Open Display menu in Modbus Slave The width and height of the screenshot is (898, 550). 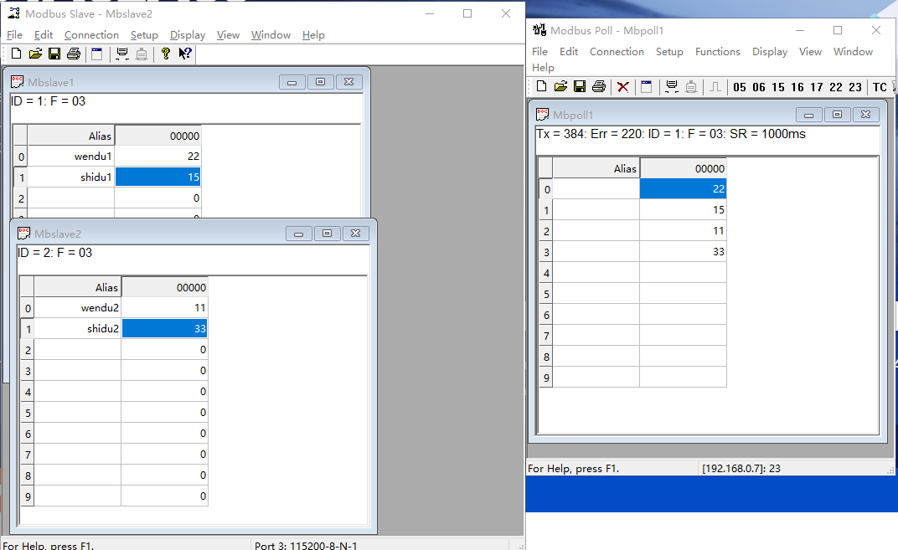tap(188, 35)
